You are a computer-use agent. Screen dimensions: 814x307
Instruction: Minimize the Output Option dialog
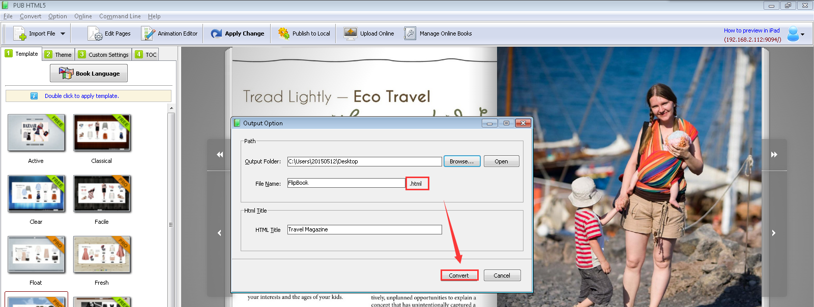tap(489, 123)
